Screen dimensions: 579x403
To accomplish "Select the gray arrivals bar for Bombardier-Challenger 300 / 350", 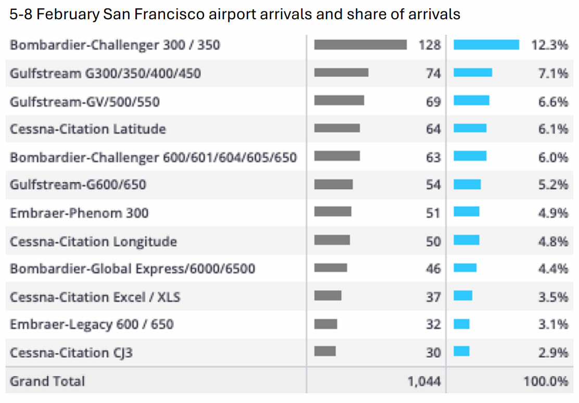I will [360, 45].
